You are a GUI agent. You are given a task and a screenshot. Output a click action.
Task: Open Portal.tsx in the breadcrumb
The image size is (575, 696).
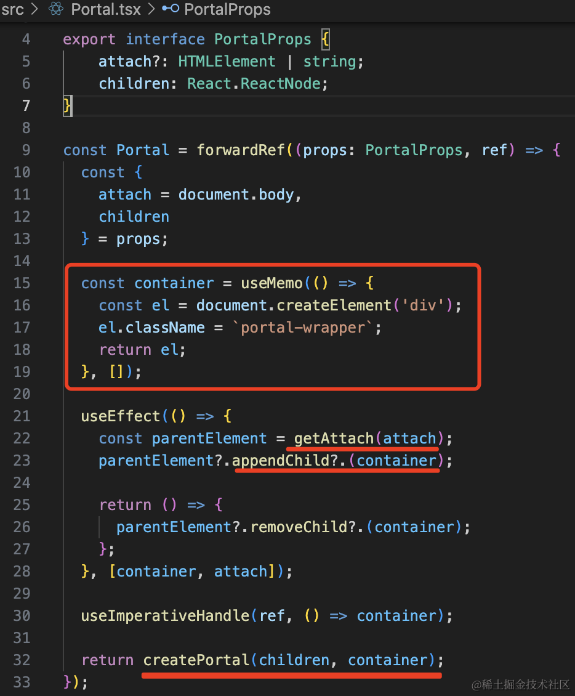point(106,9)
